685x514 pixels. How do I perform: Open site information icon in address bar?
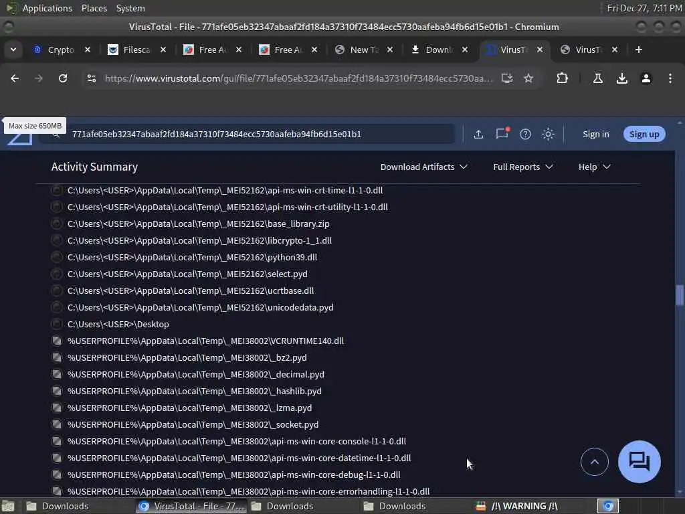click(91, 78)
